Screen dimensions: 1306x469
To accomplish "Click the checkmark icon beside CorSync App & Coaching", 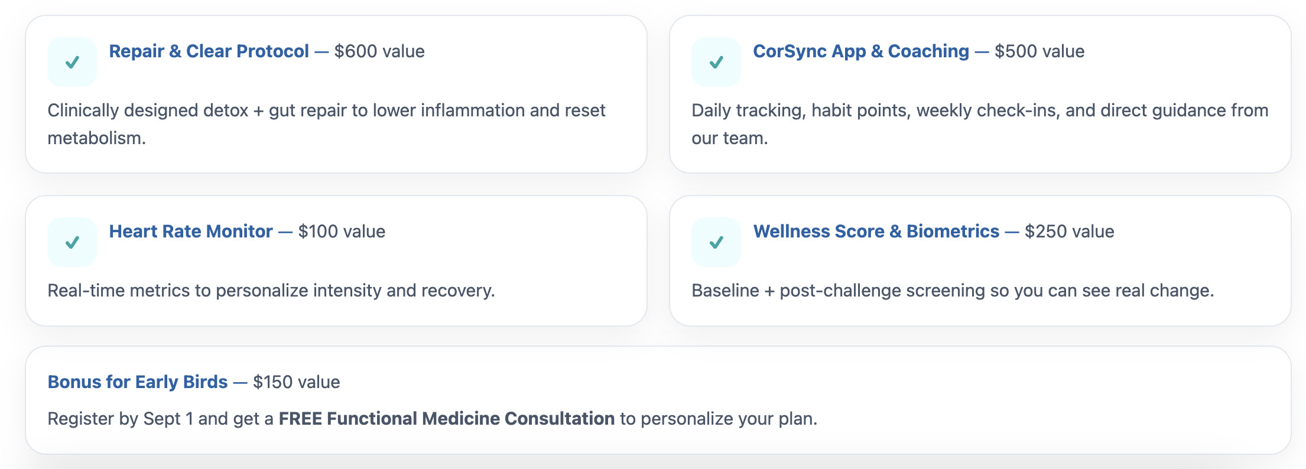I will [x=716, y=62].
